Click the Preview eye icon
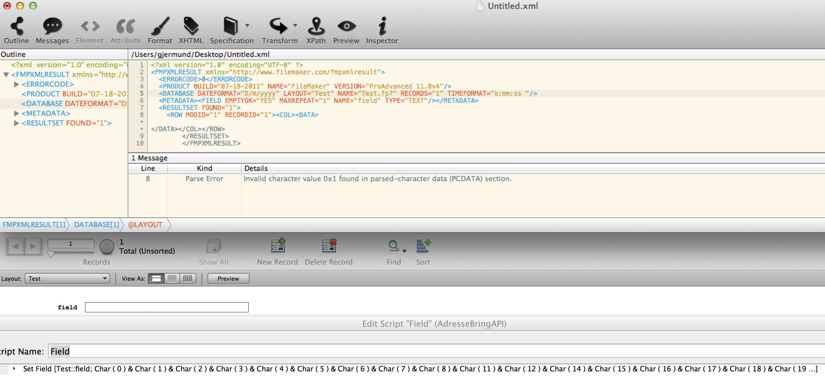Image resolution: width=825 pixels, height=383 pixels. pyautogui.click(x=346, y=27)
